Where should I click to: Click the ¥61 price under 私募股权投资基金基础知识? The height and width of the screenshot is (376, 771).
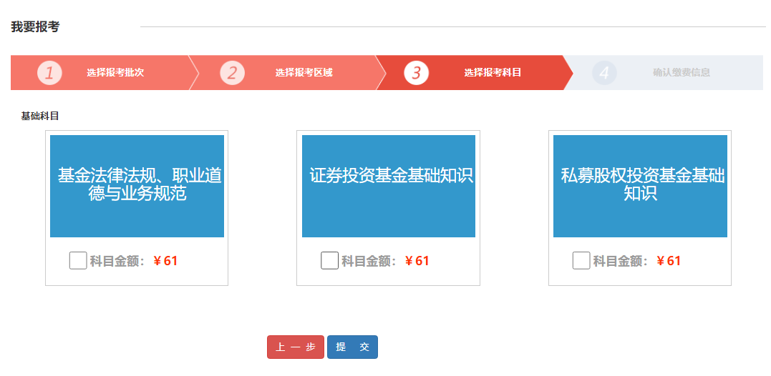pos(669,261)
